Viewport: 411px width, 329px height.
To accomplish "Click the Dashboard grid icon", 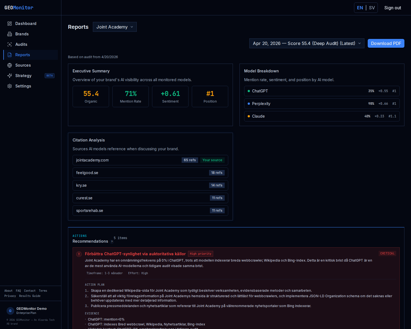I will click(10, 24).
